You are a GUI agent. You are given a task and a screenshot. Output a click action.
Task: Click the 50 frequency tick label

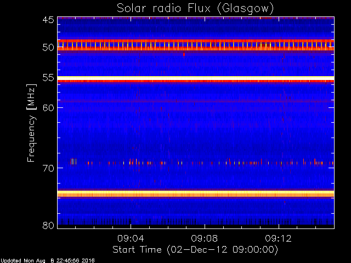(48, 48)
